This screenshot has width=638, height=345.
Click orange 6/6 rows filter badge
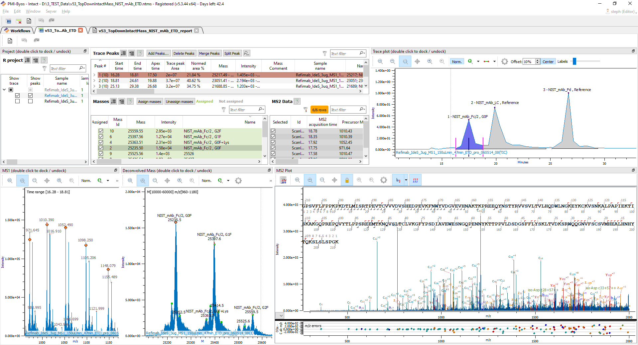click(x=319, y=110)
